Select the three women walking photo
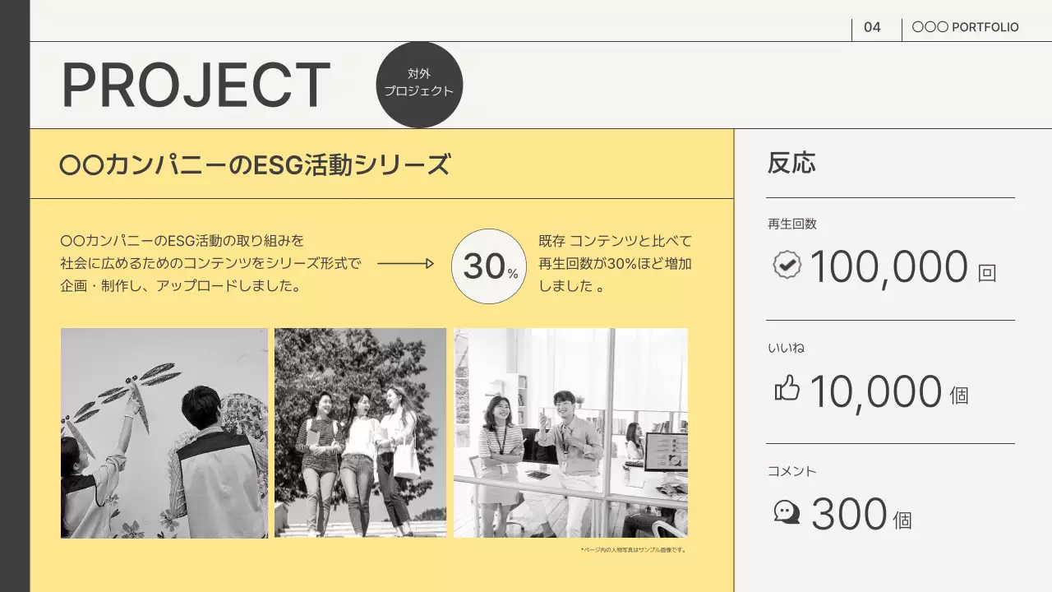The height and width of the screenshot is (592, 1052). [360, 433]
